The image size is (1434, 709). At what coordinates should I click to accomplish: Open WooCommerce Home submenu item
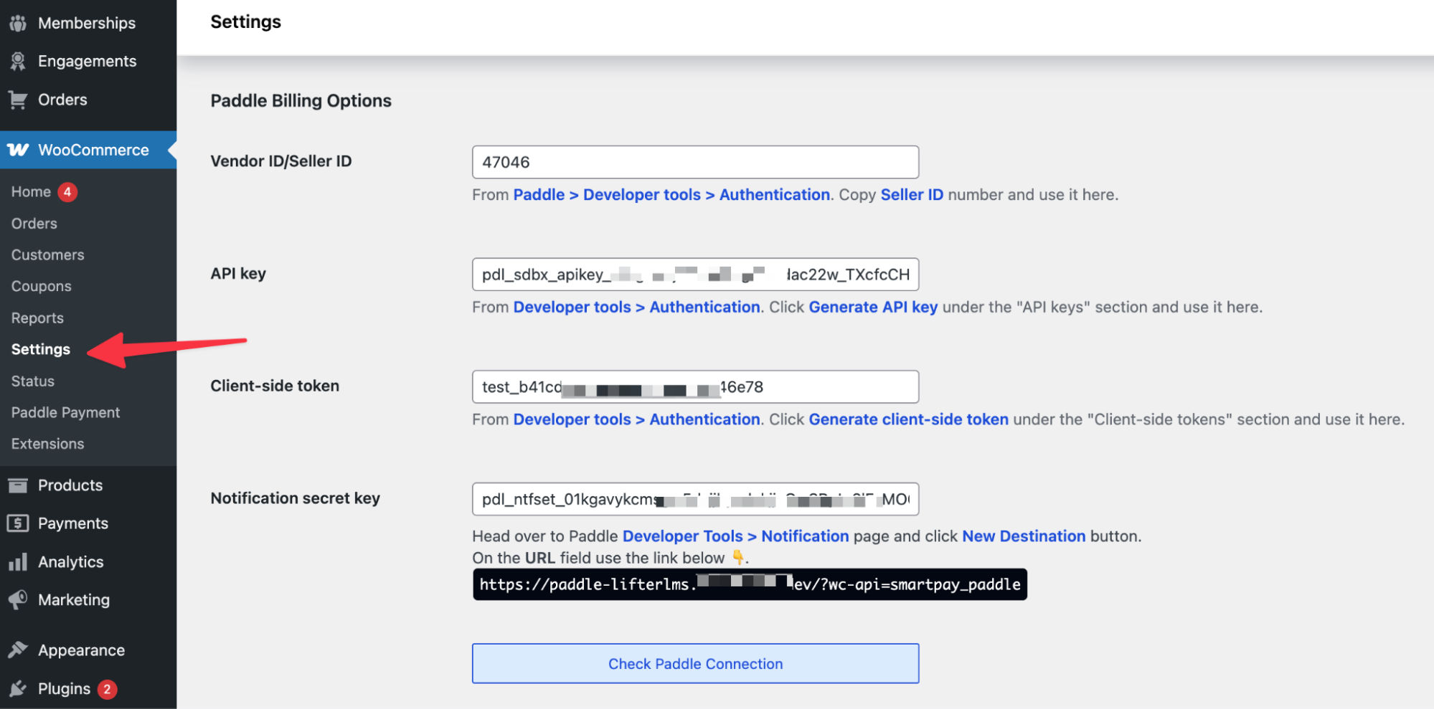coord(31,192)
